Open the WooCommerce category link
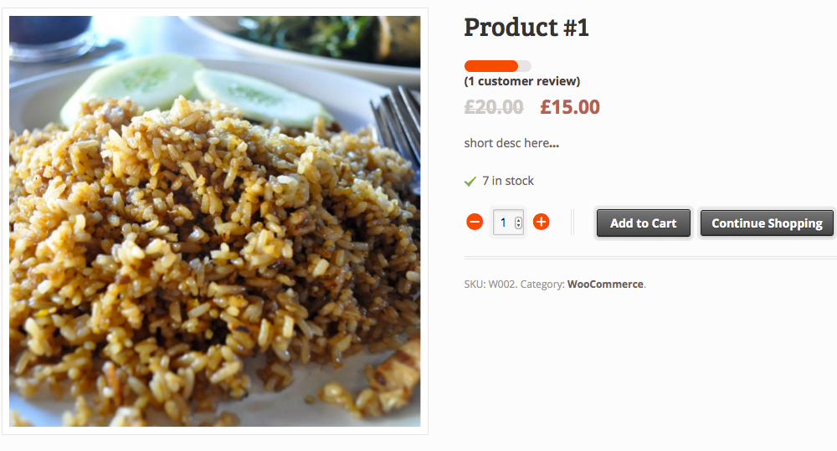Viewport: 837px width, 451px height. pos(605,284)
